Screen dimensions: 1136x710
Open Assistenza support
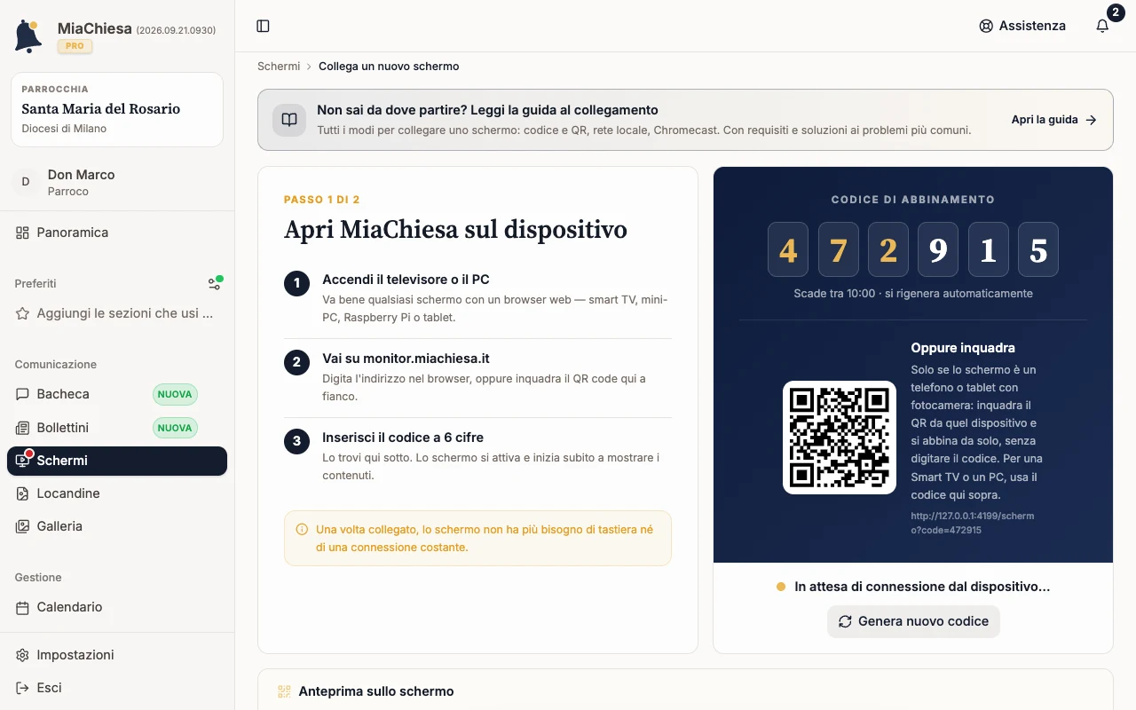coord(1022,26)
